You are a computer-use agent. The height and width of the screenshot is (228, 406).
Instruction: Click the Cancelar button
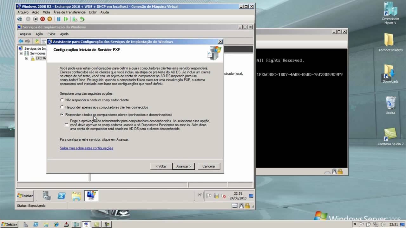(209, 166)
